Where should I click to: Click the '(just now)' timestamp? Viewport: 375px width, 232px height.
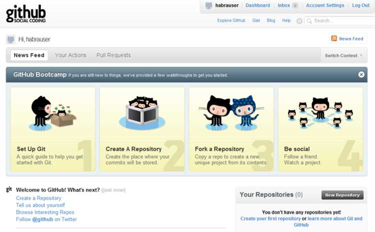coord(113,190)
